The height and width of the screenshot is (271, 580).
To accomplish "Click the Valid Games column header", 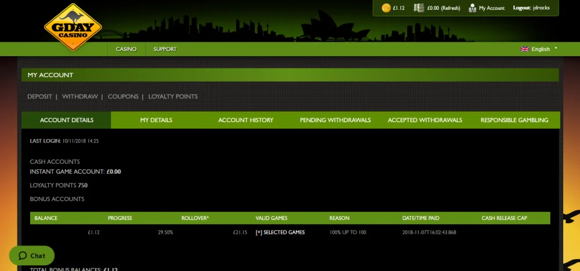I will tap(271, 218).
